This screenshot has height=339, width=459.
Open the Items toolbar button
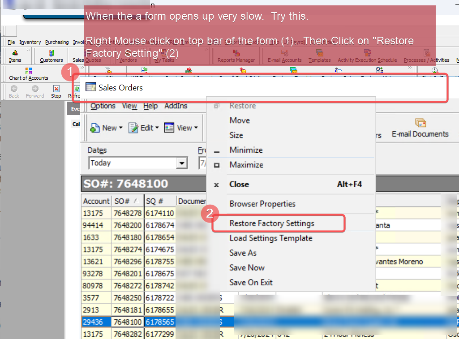coord(15,56)
